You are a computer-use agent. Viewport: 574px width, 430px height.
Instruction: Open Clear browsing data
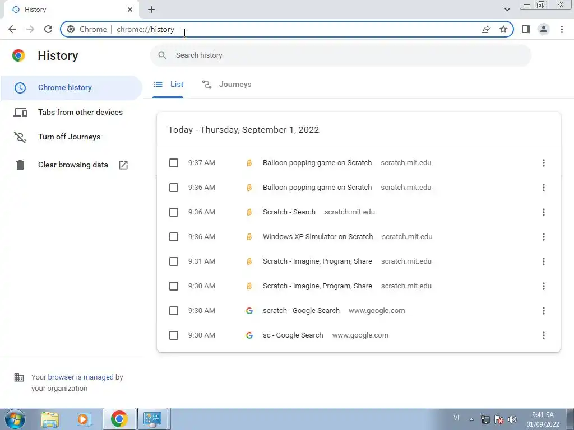click(71, 165)
